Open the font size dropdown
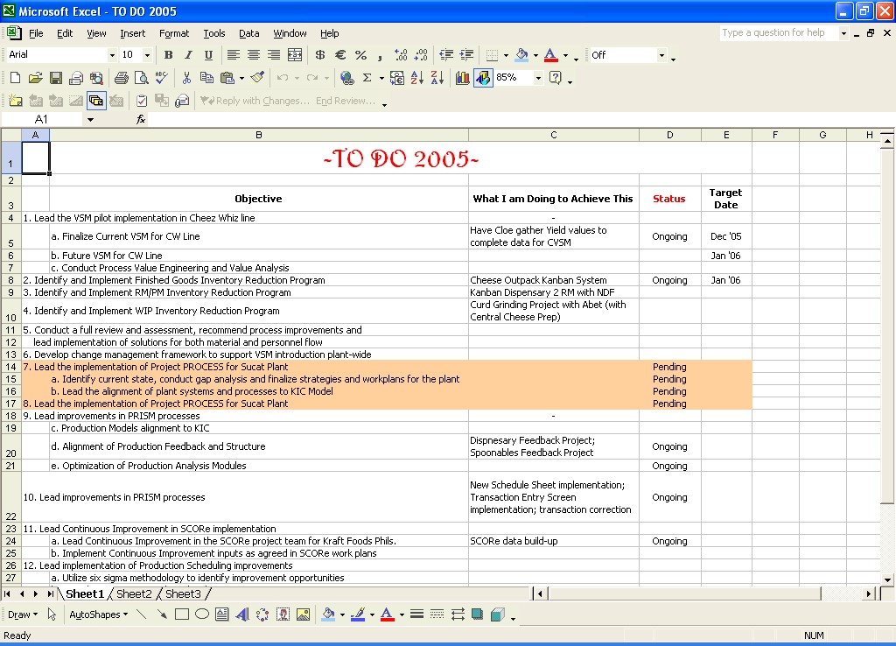The image size is (896, 646). 147,55
